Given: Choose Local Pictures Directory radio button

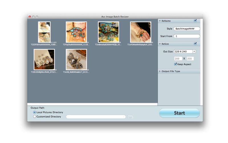Looking at the screenshot, I should click(x=34, y=112).
